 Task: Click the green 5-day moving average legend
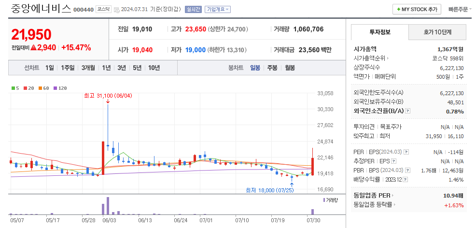point(15,88)
